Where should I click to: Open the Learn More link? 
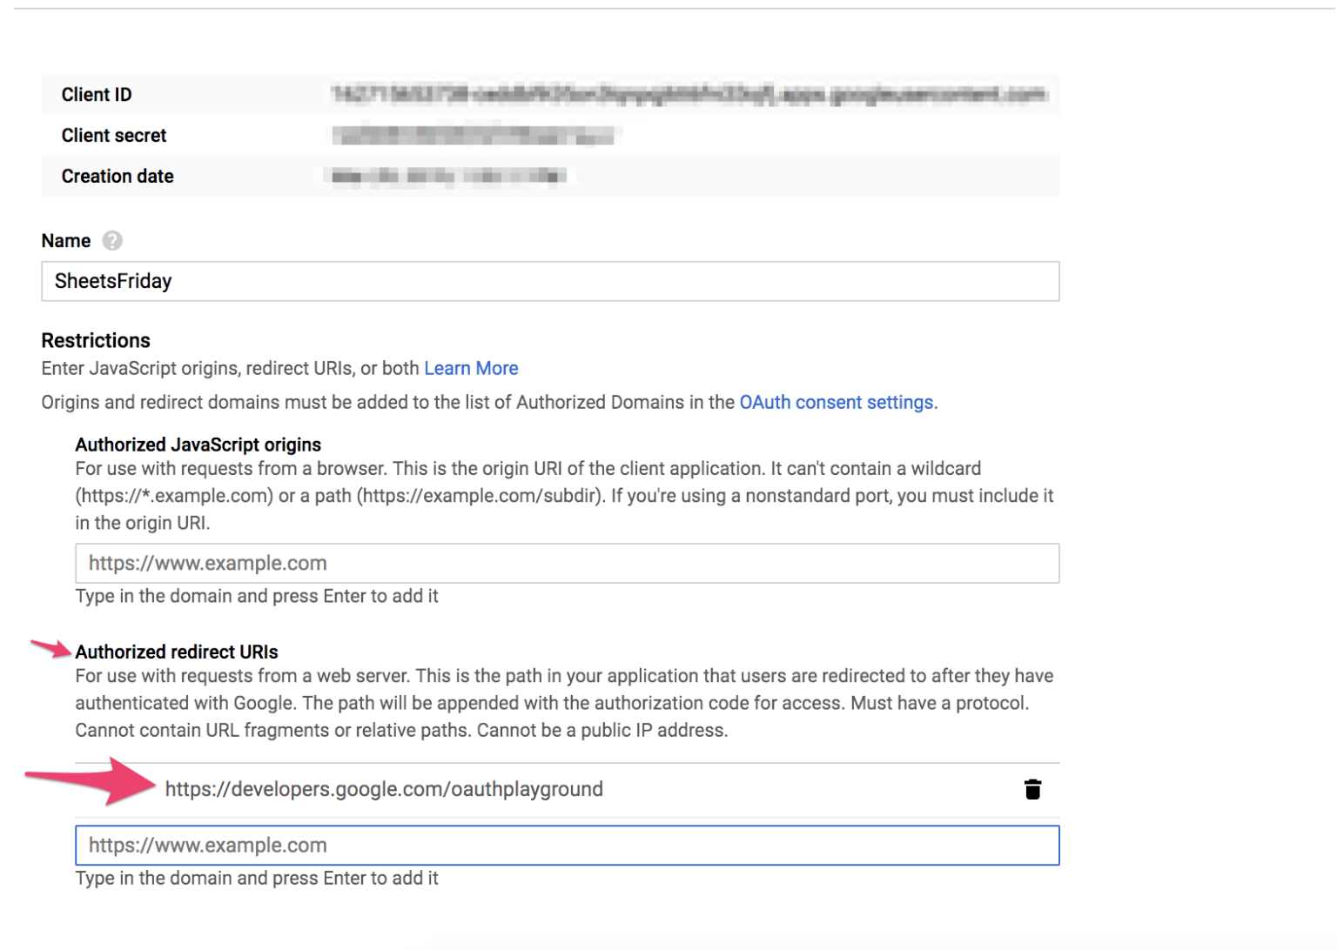471,368
